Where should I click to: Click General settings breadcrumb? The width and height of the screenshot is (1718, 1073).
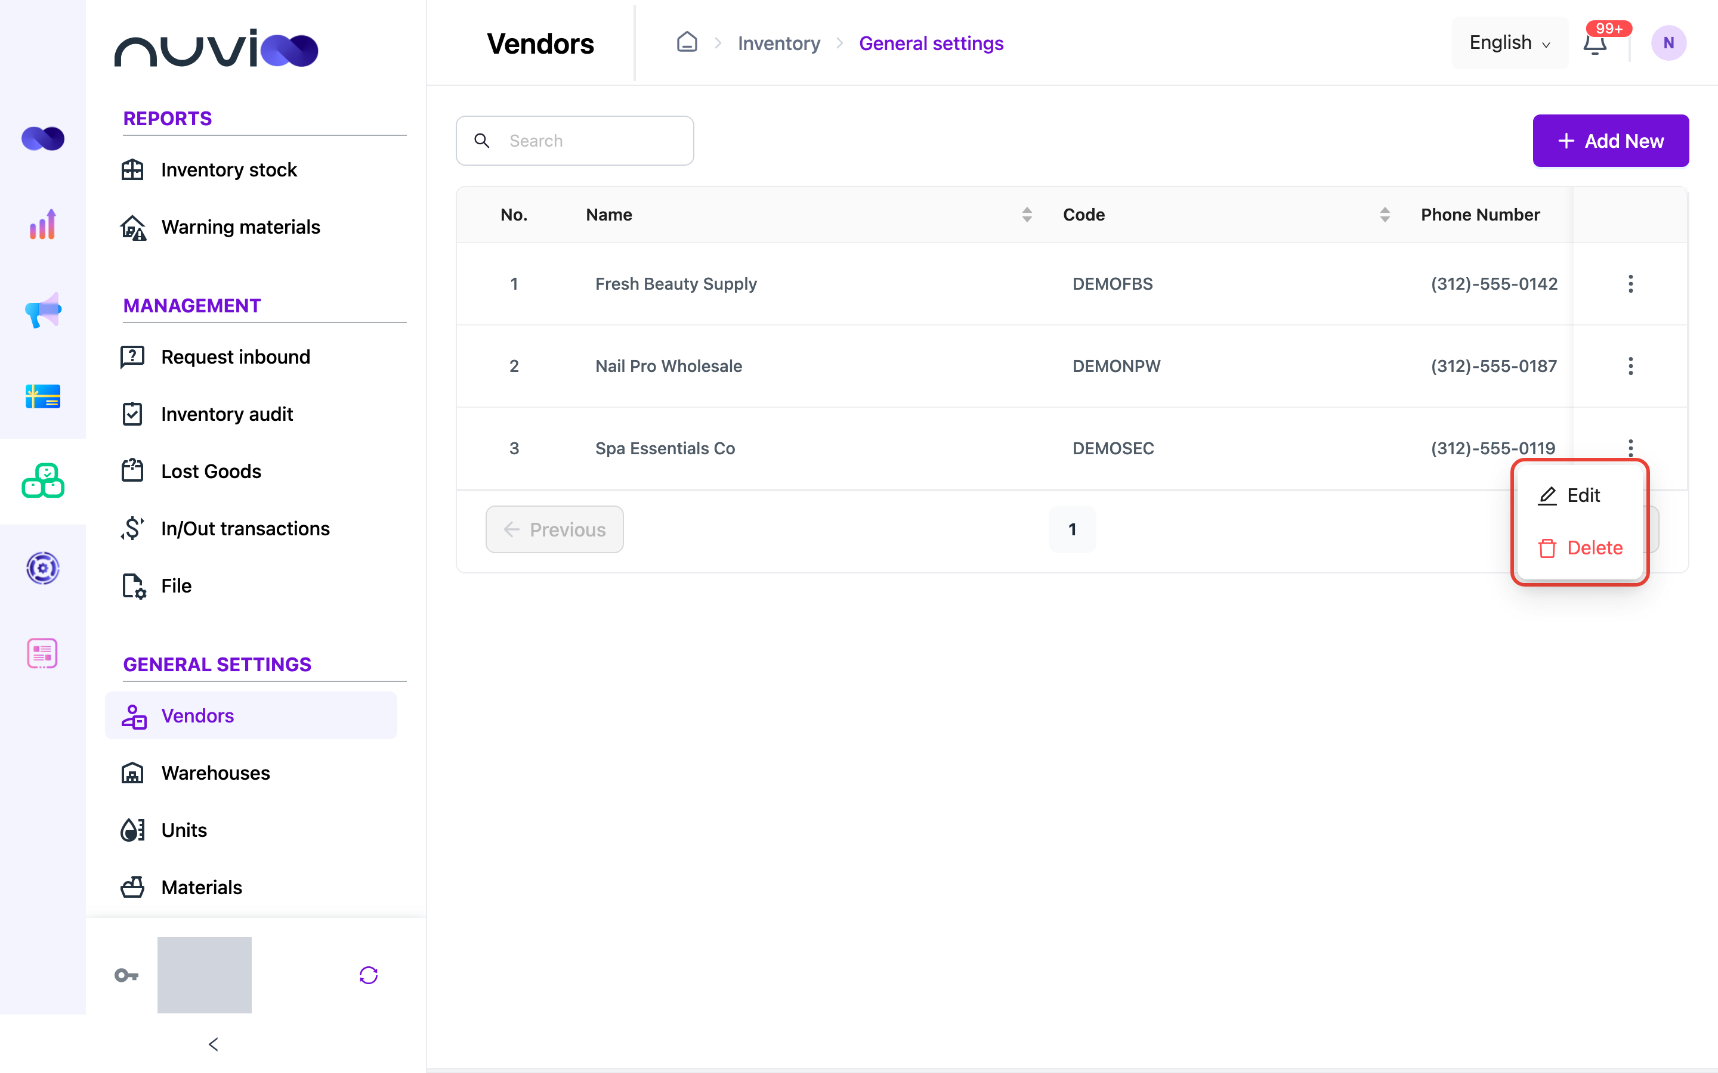point(931,44)
